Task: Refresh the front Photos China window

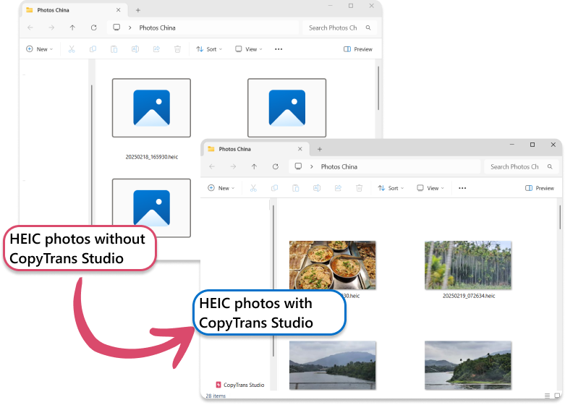Action: point(276,166)
